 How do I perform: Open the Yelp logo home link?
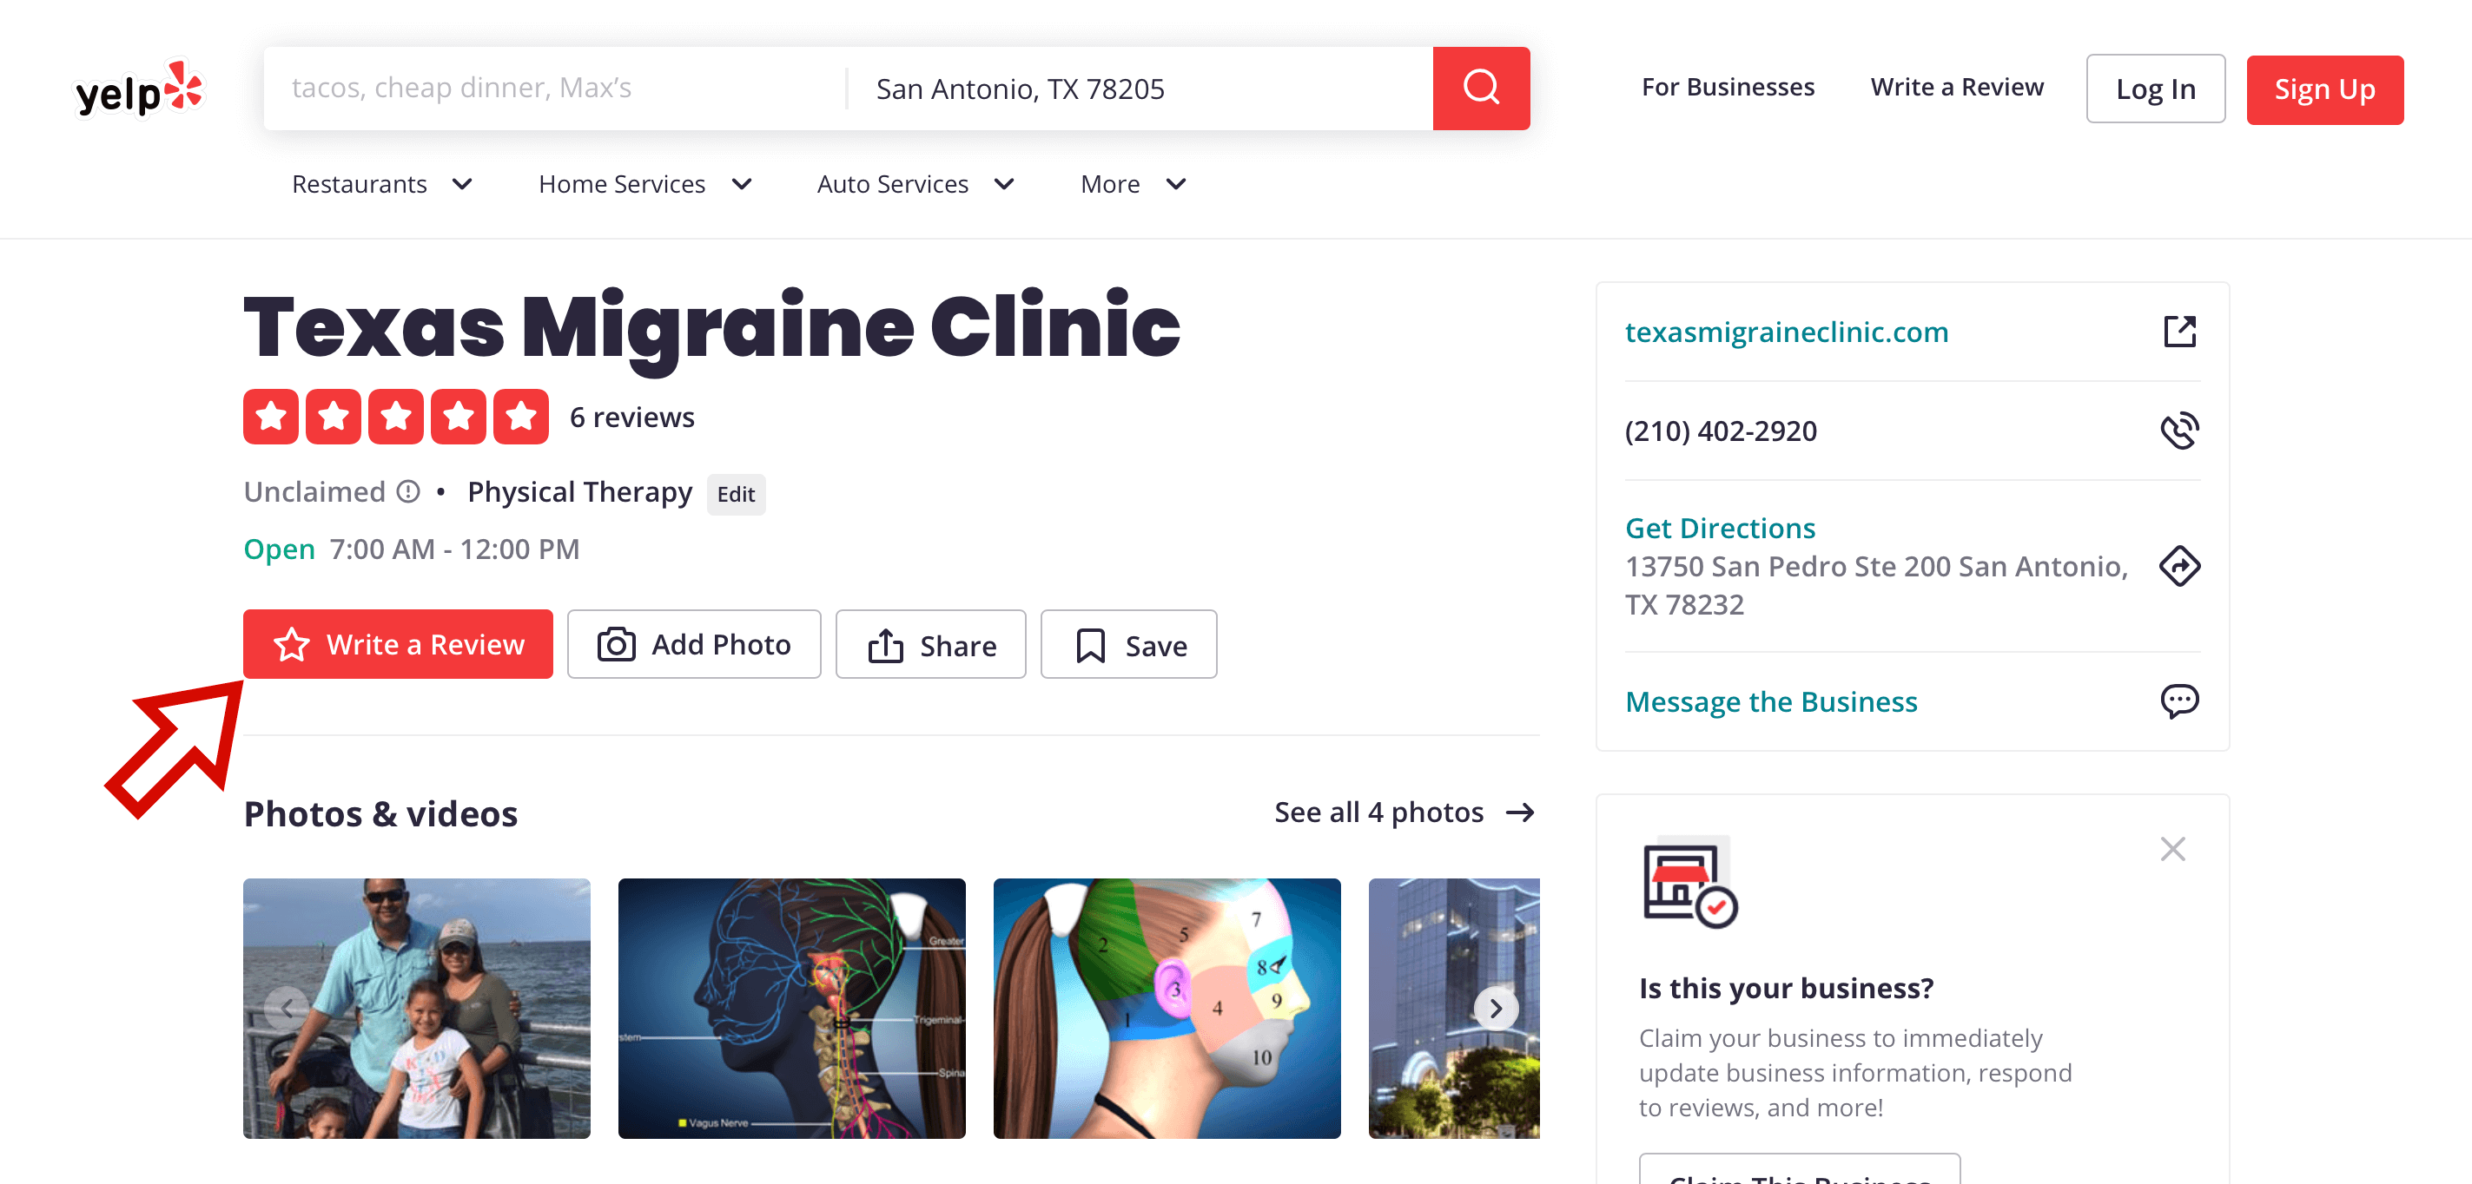(139, 89)
